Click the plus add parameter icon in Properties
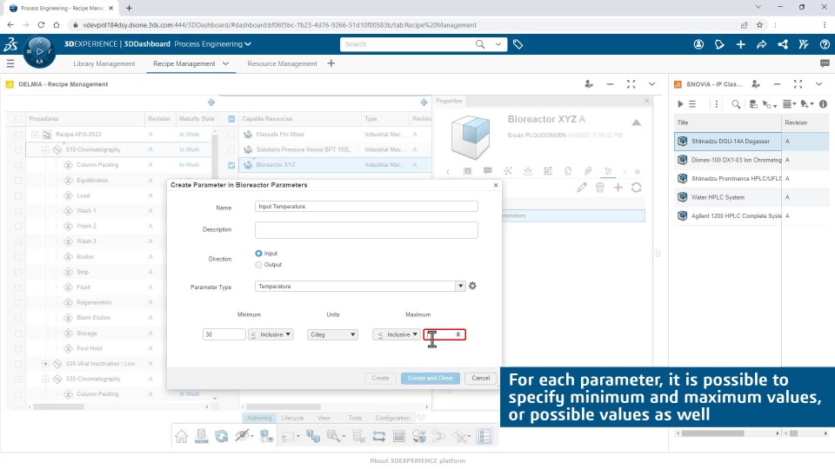 point(618,188)
